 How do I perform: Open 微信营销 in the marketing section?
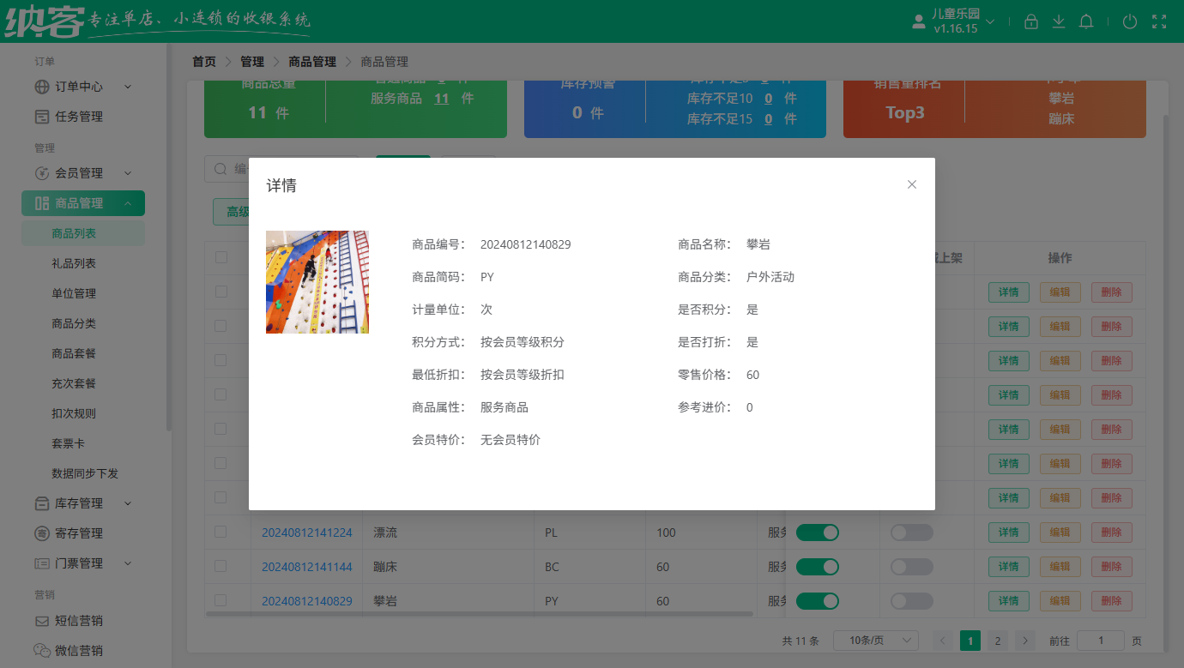click(79, 650)
